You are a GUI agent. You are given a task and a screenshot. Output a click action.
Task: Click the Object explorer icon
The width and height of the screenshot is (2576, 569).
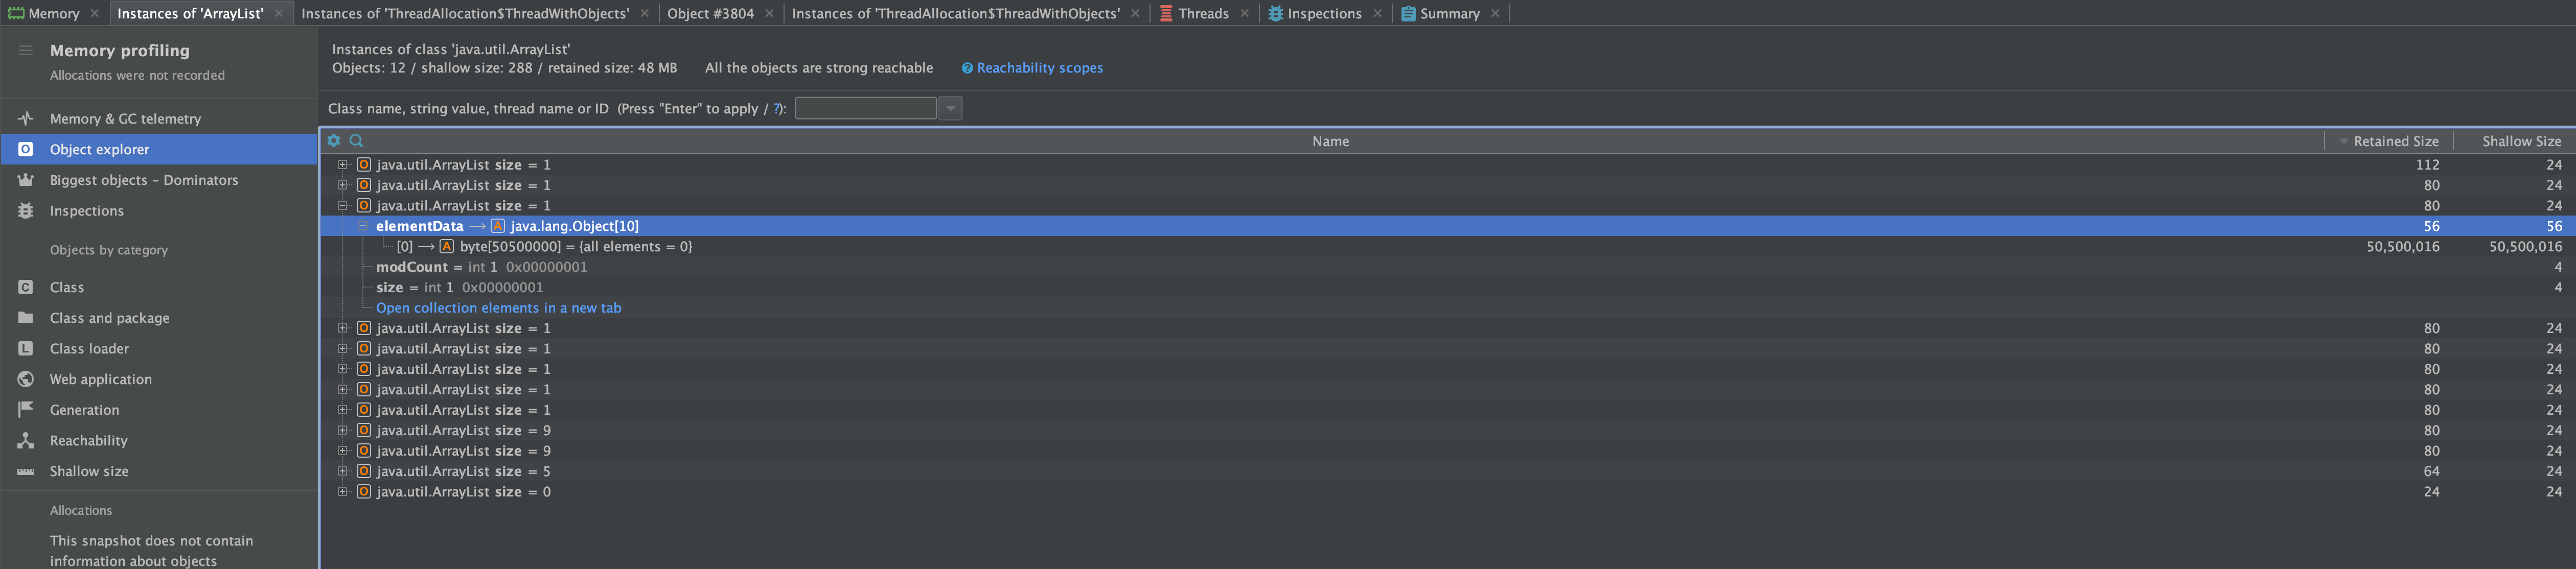pos(26,149)
